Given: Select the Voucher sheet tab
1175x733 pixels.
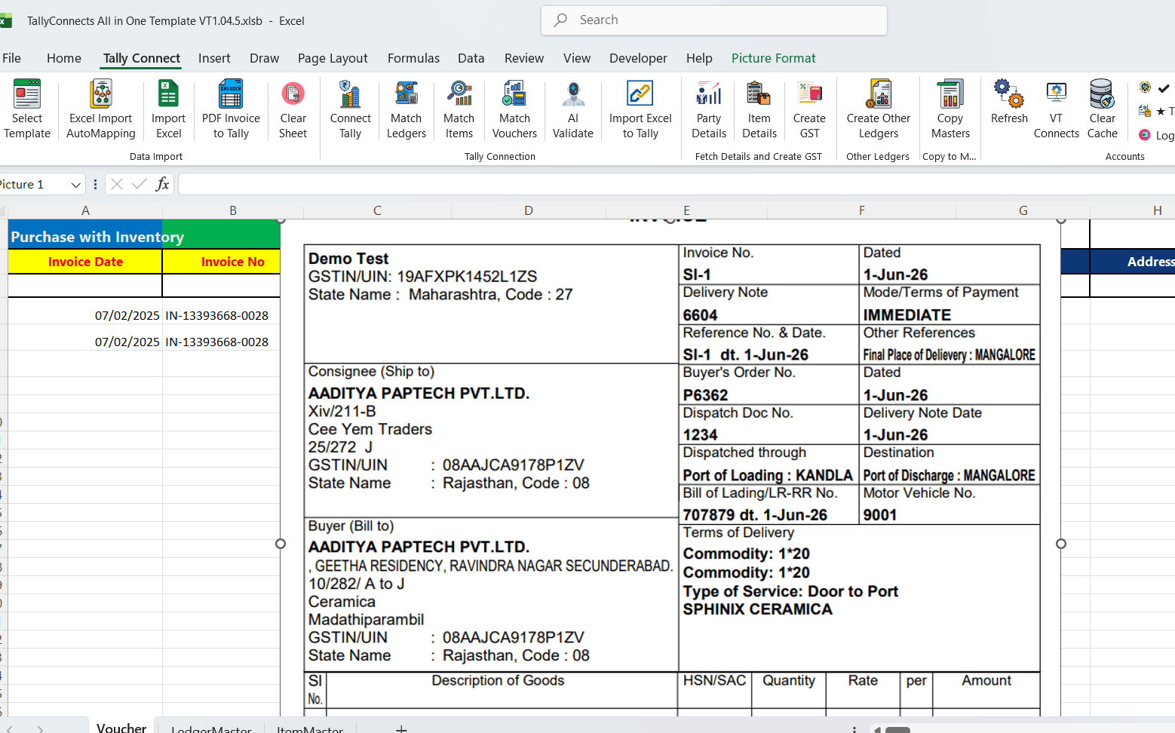Looking at the screenshot, I should (x=121, y=726).
